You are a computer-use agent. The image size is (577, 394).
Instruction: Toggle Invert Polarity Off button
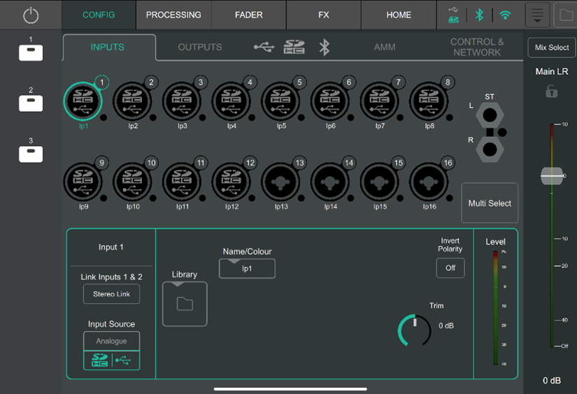coord(450,268)
